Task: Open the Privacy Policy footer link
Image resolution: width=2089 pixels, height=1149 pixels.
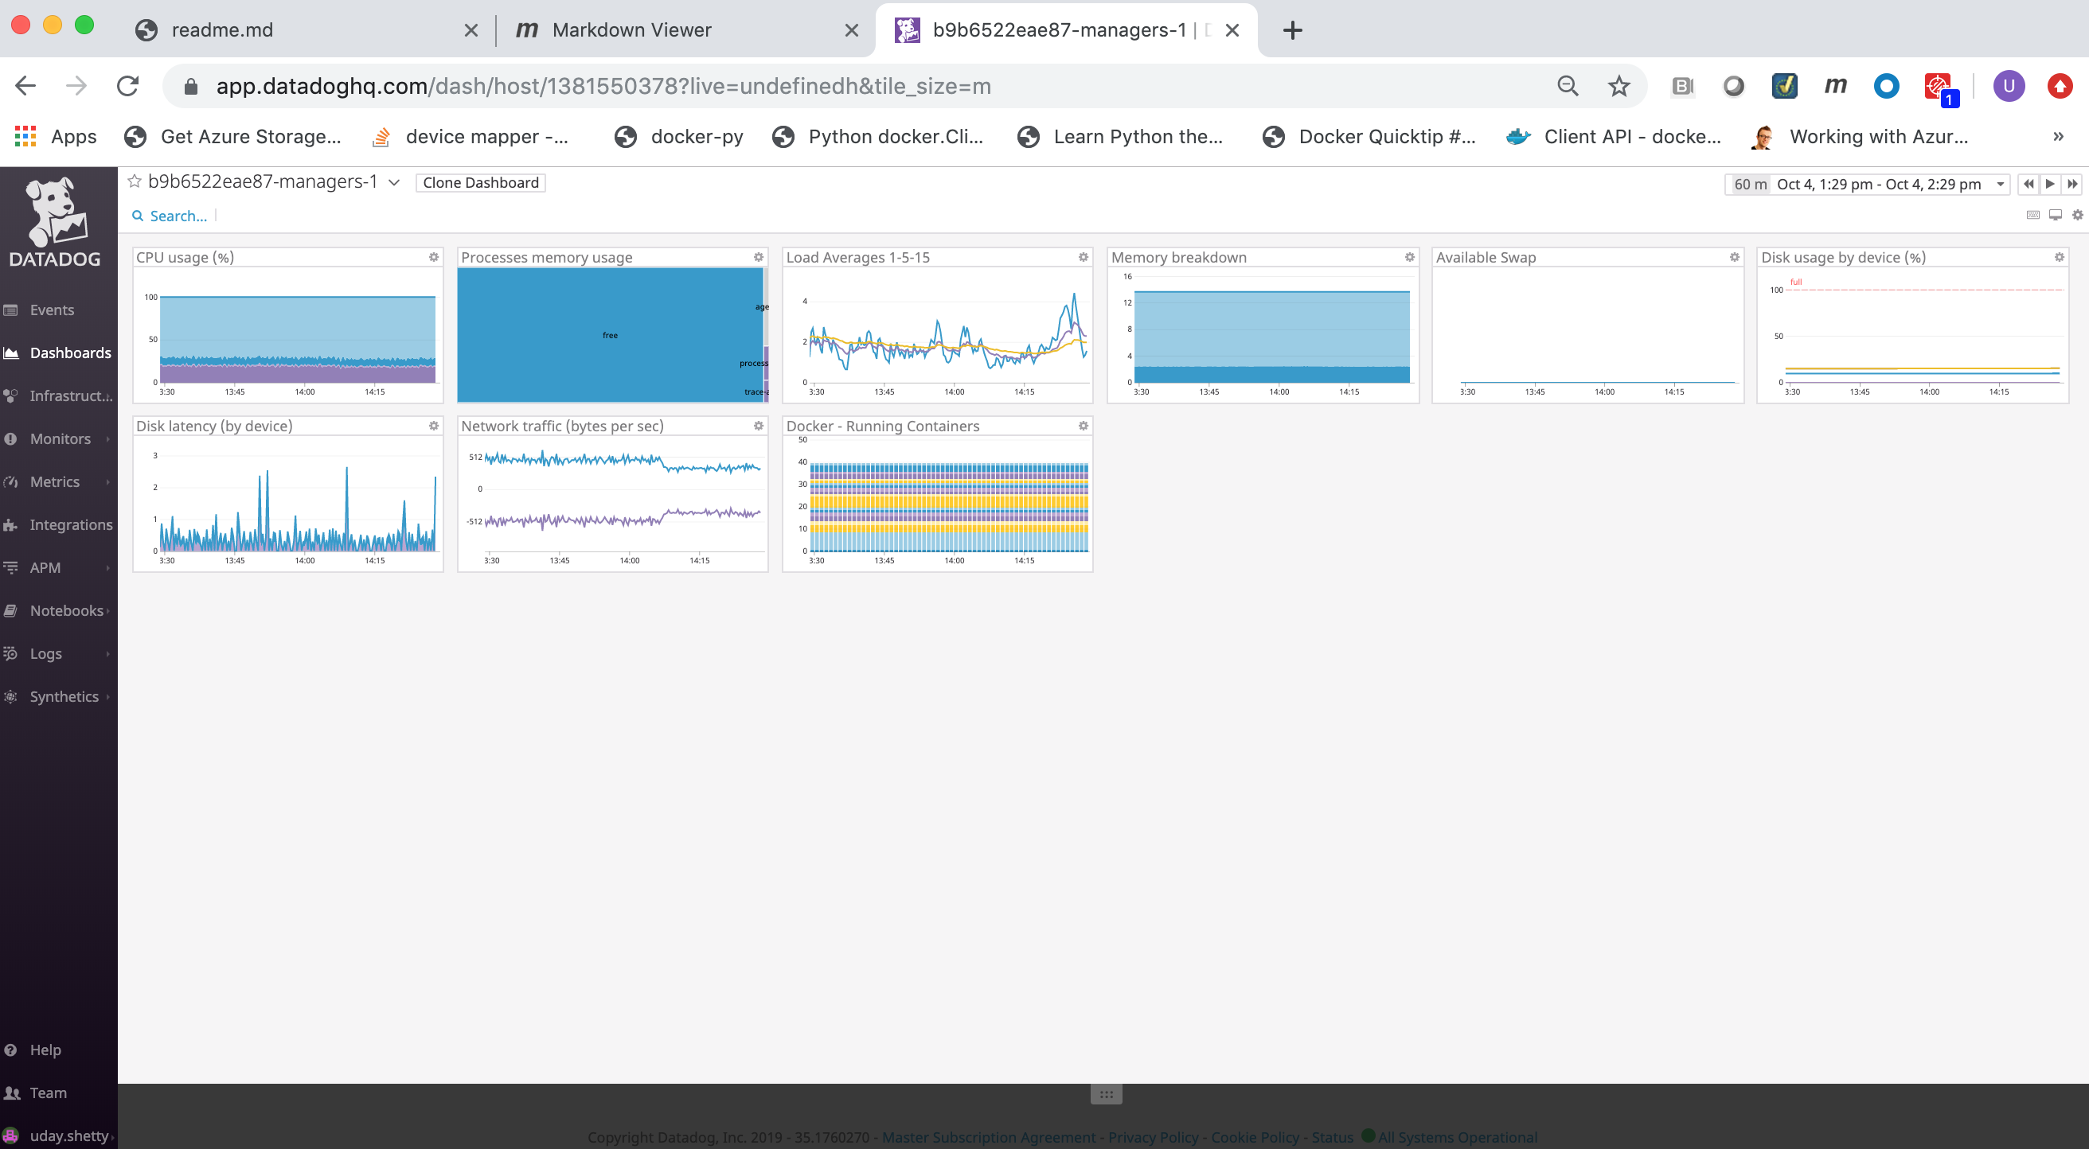Action: click(x=1152, y=1137)
